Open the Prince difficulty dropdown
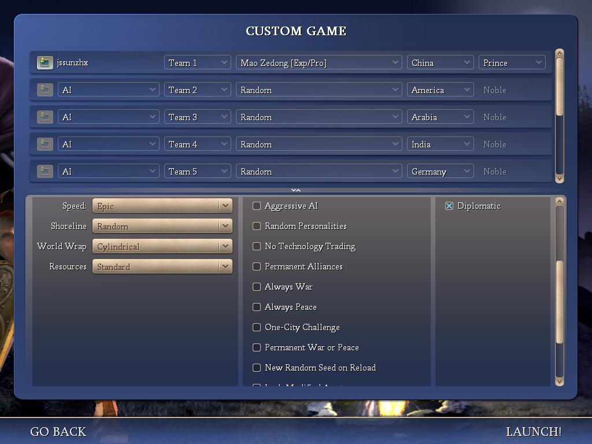This screenshot has width=592, height=444. coord(512,62)
